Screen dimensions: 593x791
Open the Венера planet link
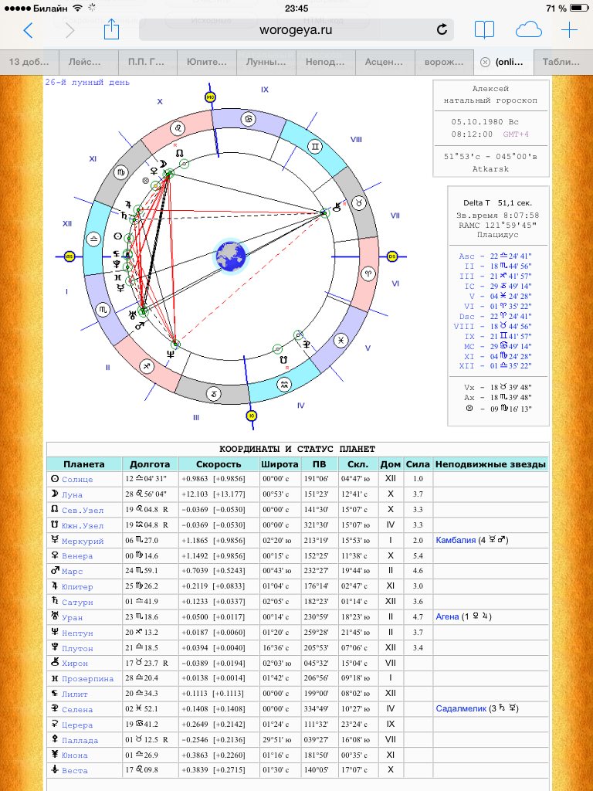77,556
